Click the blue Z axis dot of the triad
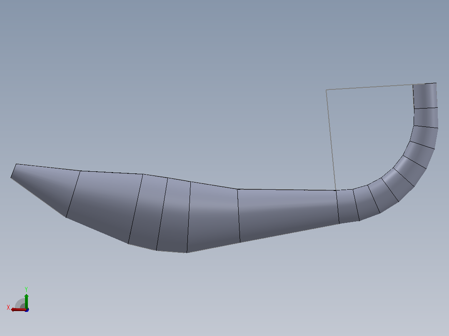The image size is (449, 336). click(27, 310)
